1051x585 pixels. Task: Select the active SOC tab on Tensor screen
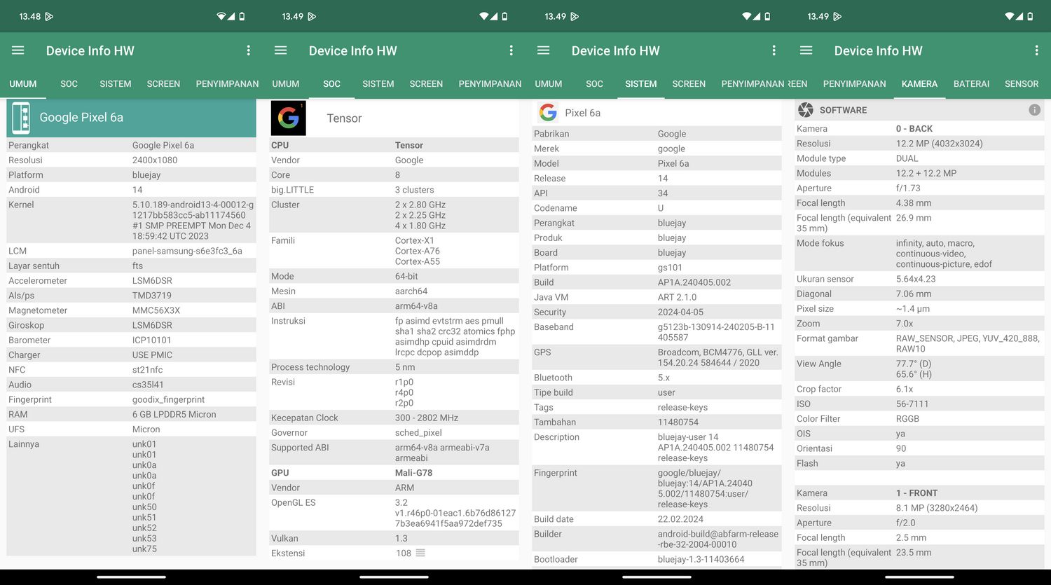331,83
